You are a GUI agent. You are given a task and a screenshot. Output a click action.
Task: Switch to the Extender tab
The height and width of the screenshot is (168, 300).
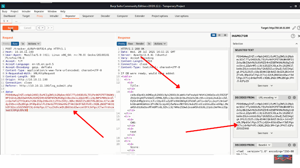(x=140, y=16)
